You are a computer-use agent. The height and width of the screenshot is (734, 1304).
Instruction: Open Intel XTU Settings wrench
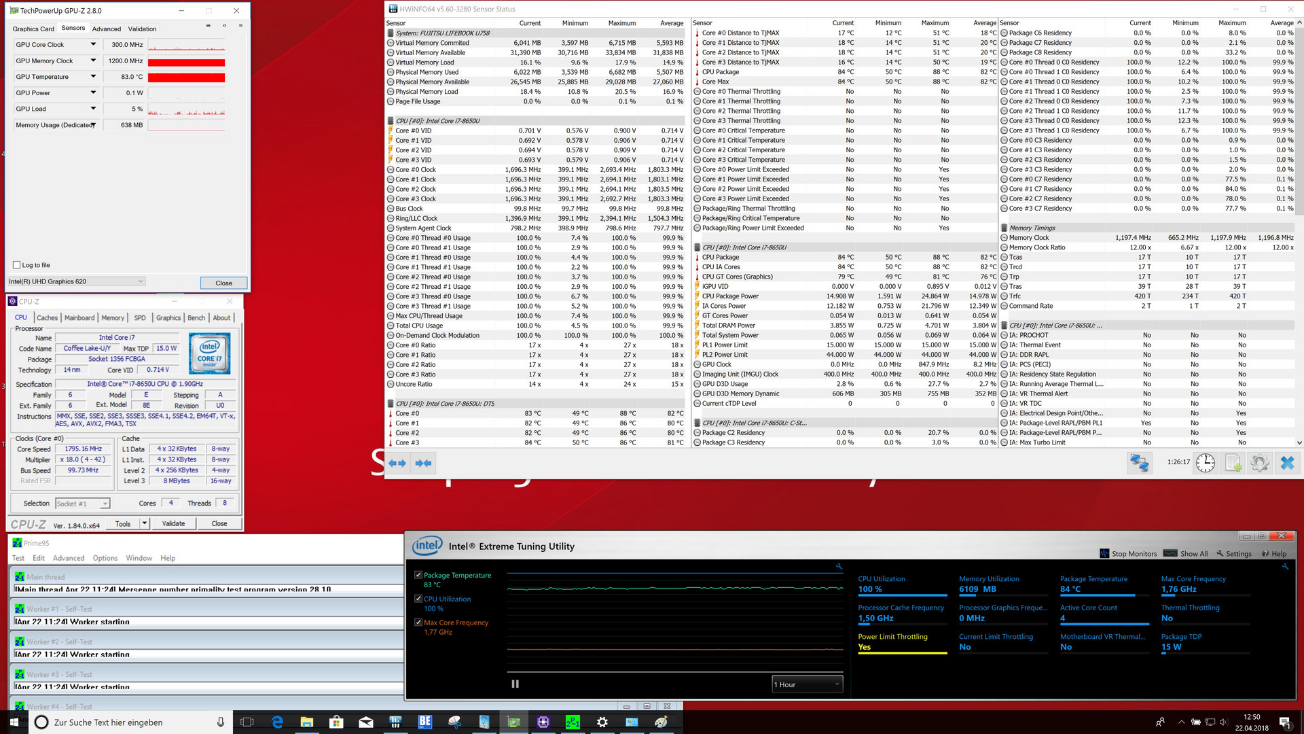point(1234,554)
